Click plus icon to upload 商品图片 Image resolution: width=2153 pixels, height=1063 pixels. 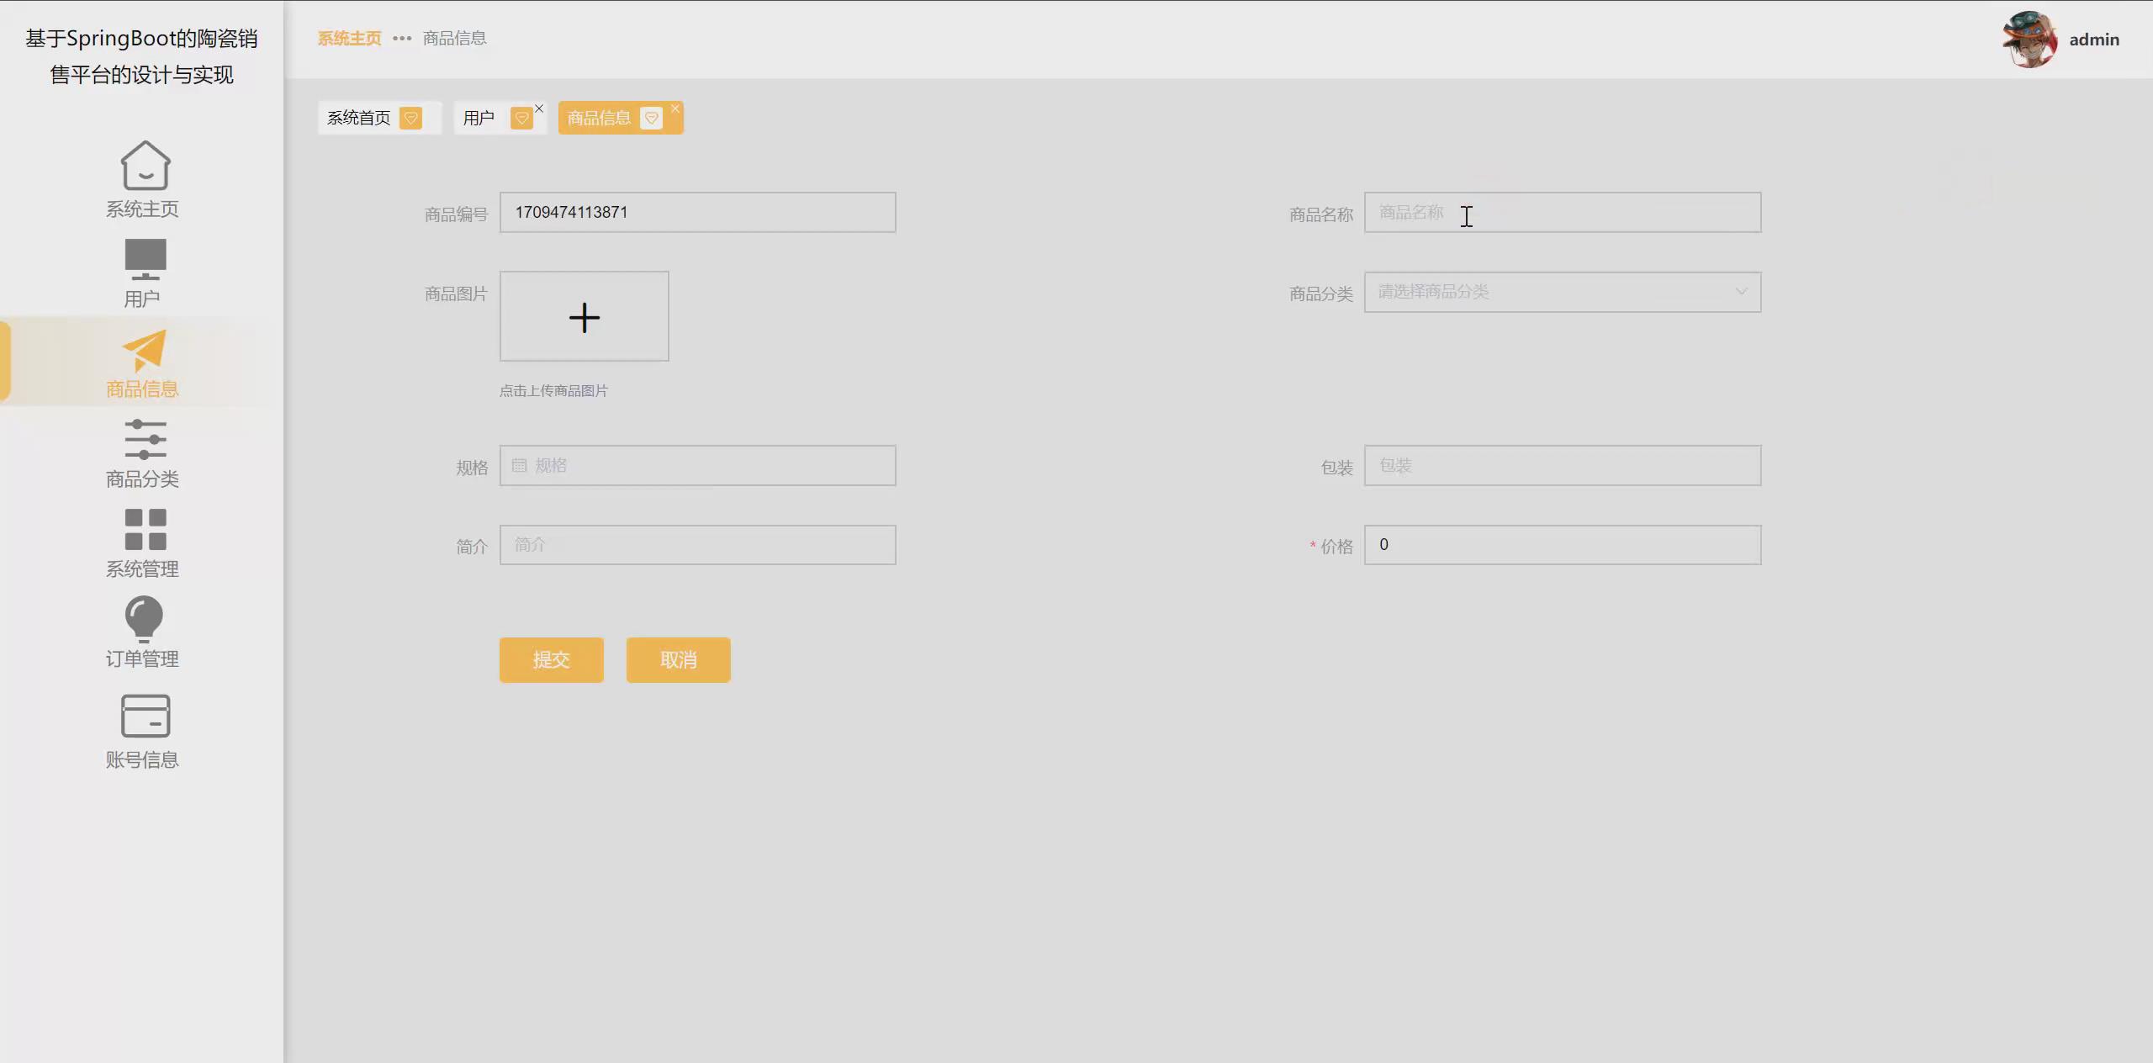pyautogui.click(x=584, y=317)
